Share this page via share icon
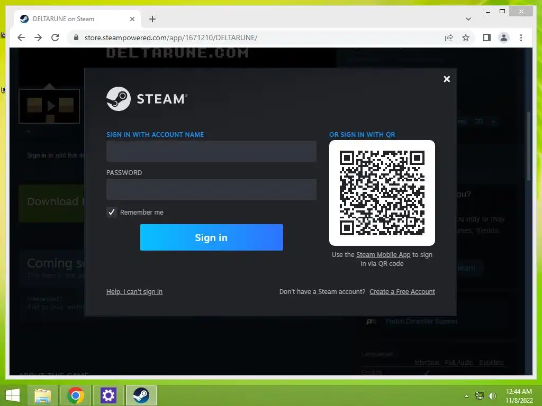542x406 pixels. [449, 38]
